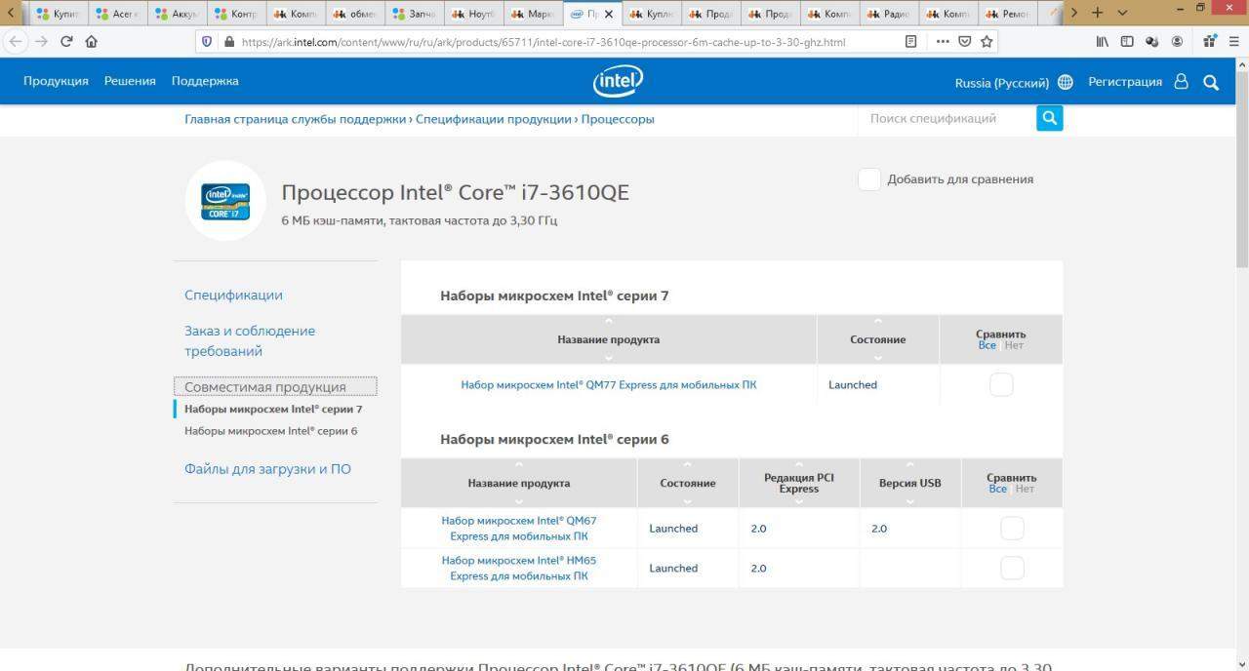The width and height of the screenshot is (1249, 671).
Task: Submit the specification search with blue button
Action: [1049, 118]
